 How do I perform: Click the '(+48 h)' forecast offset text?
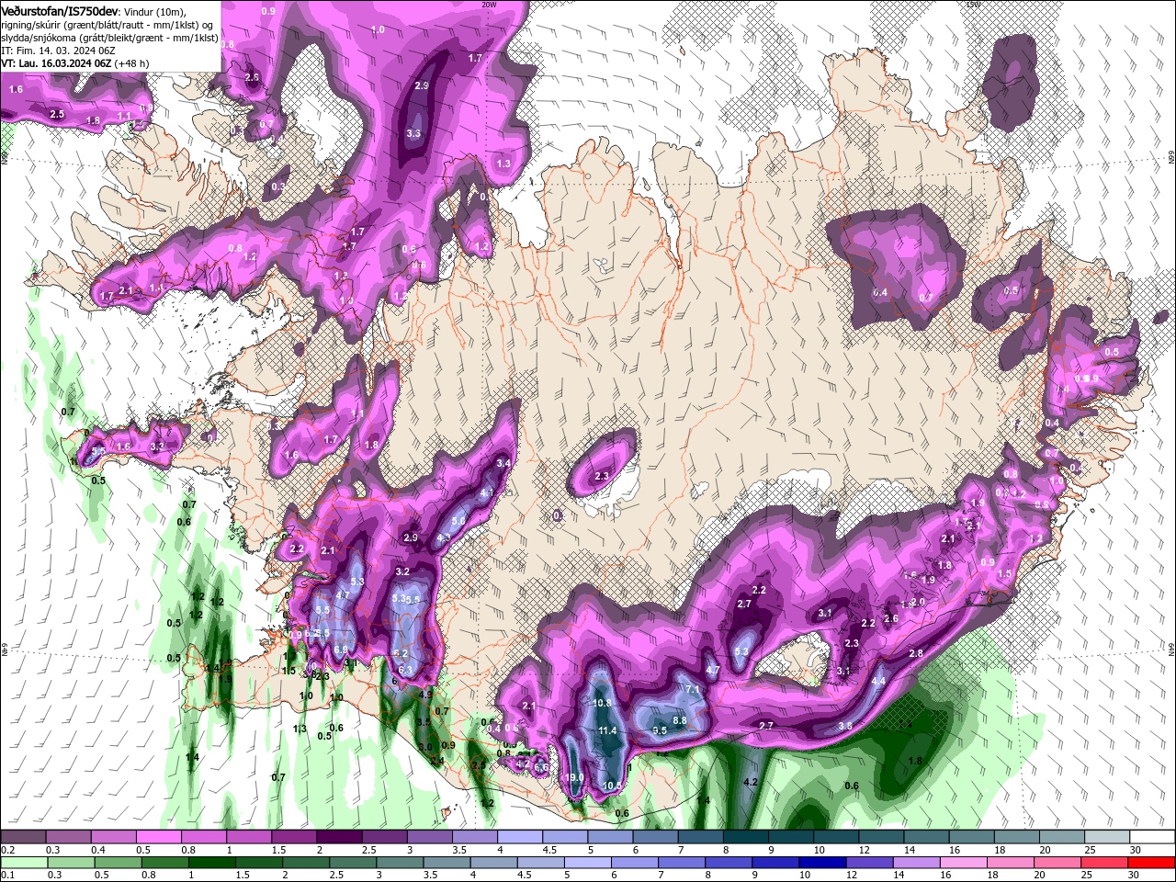[x=132, y=63]
